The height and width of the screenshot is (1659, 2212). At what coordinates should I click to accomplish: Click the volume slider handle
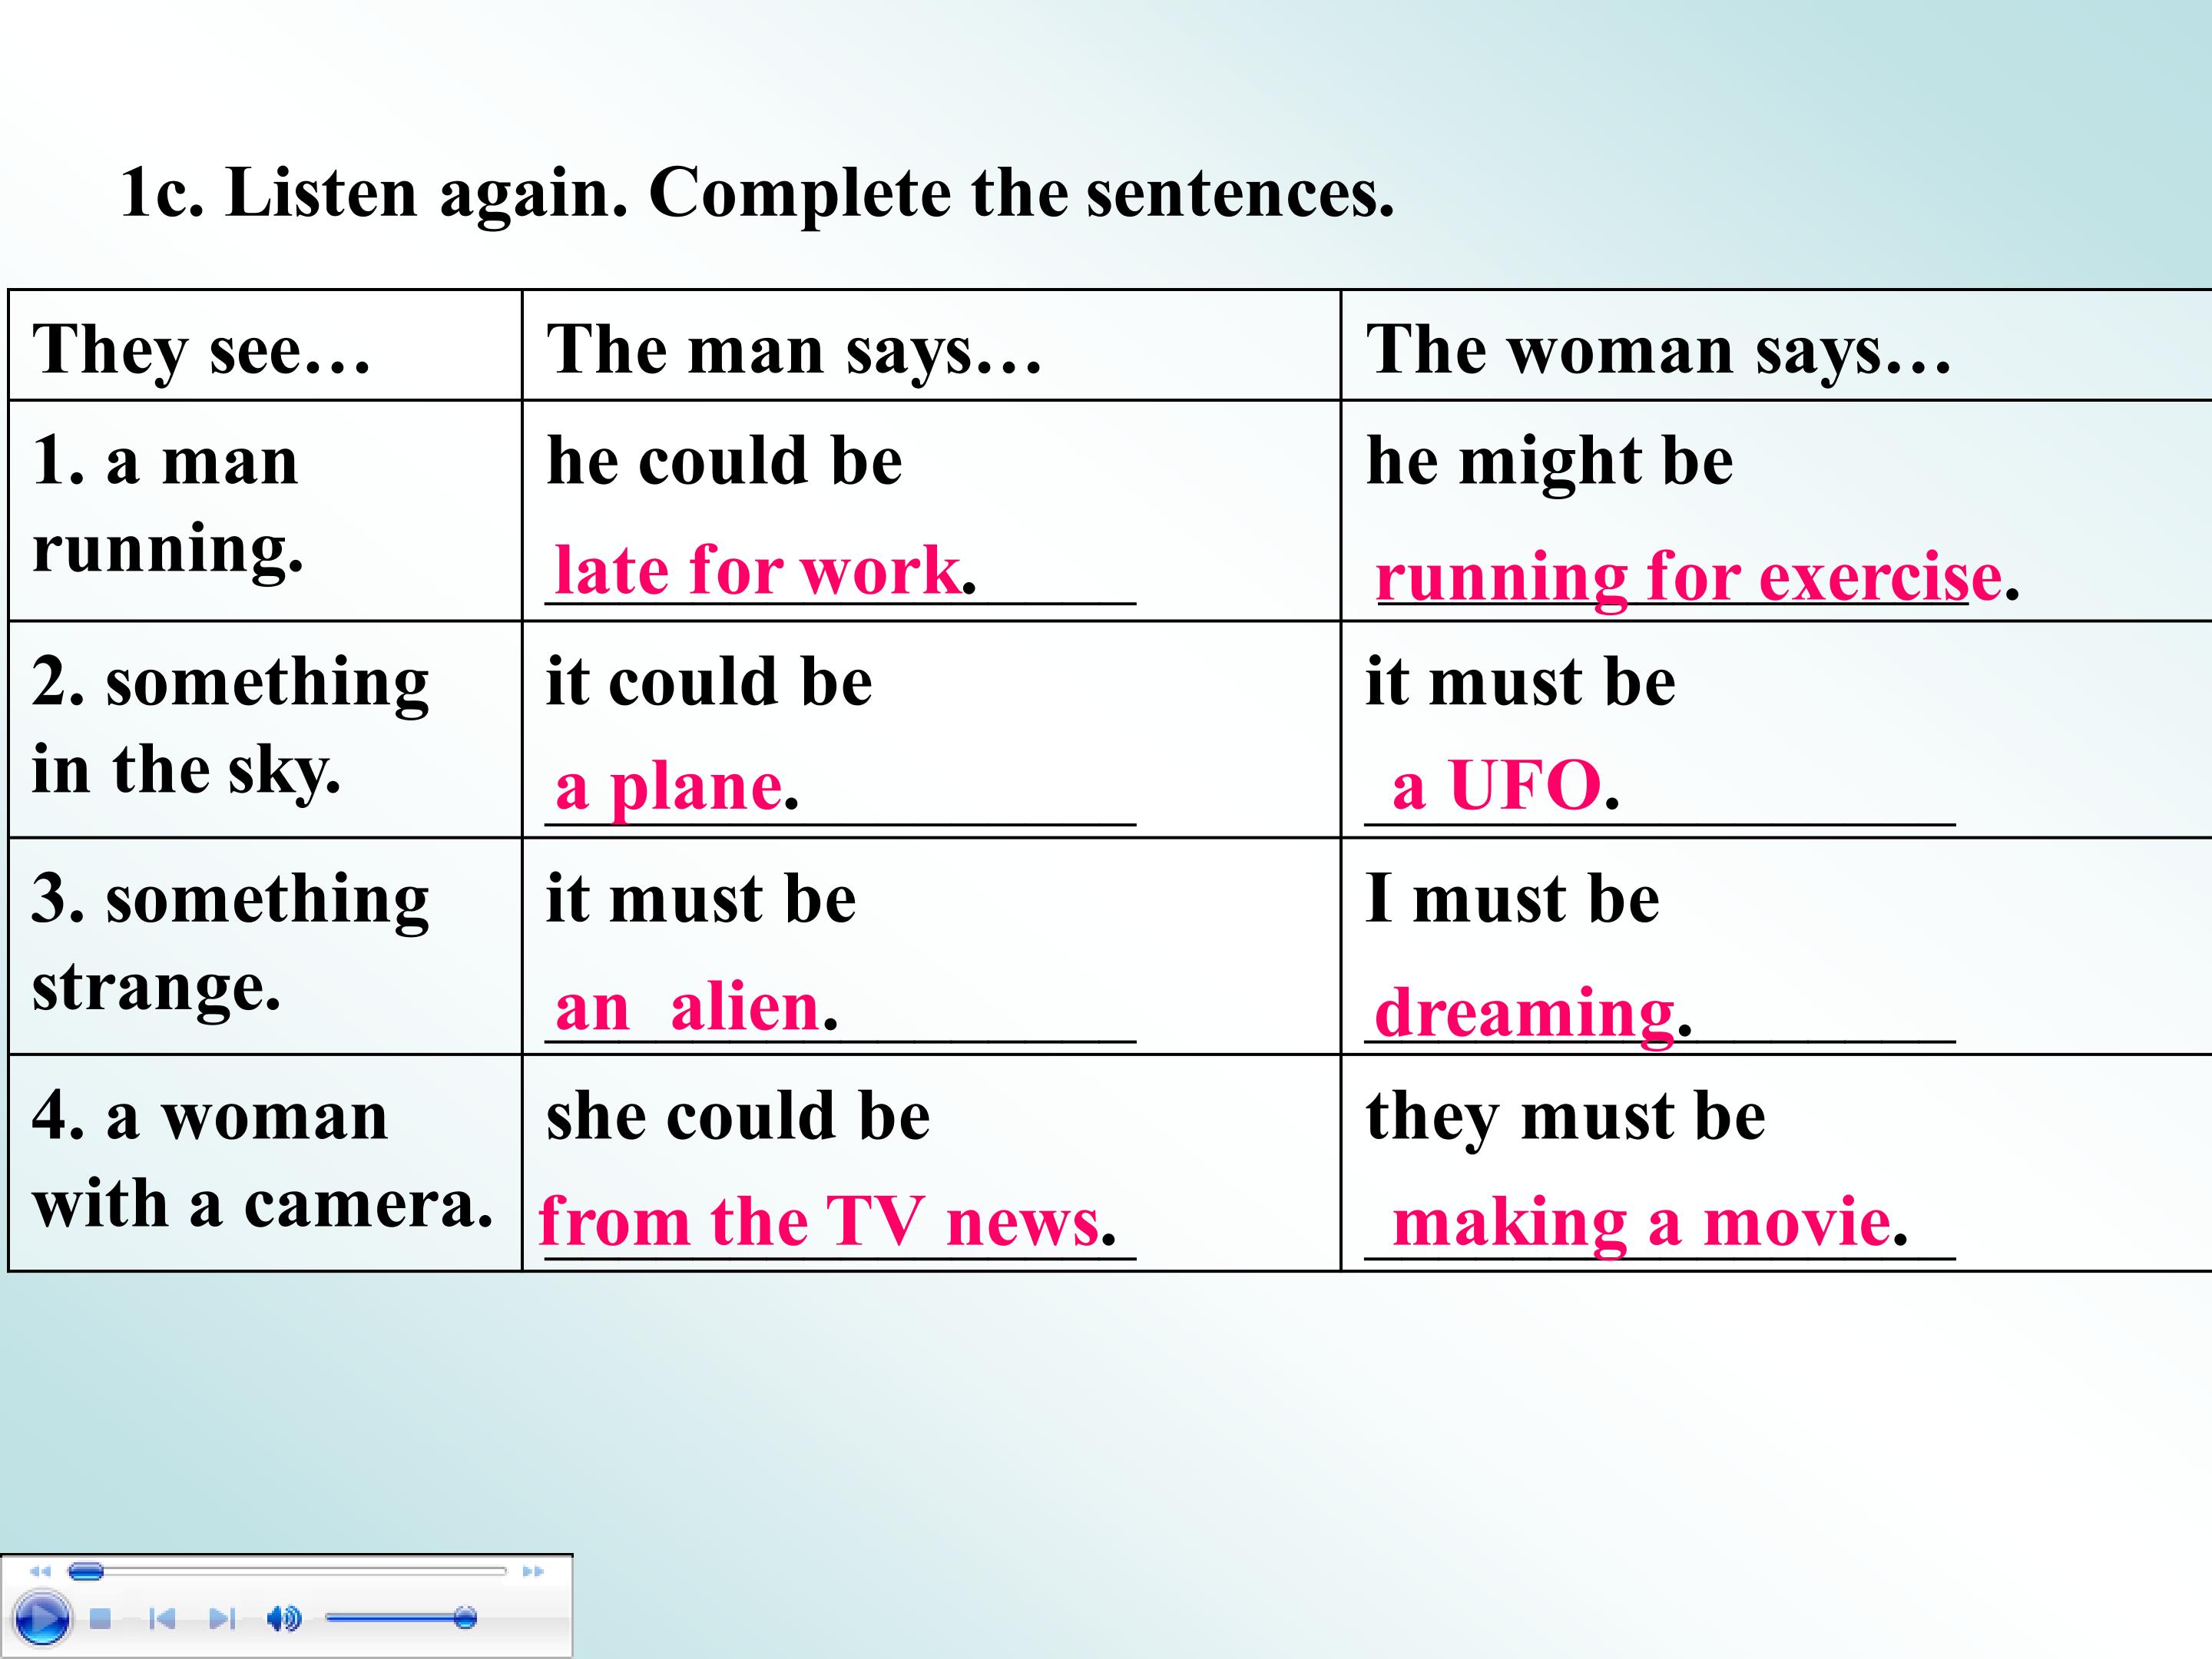tap(465, 1618)
